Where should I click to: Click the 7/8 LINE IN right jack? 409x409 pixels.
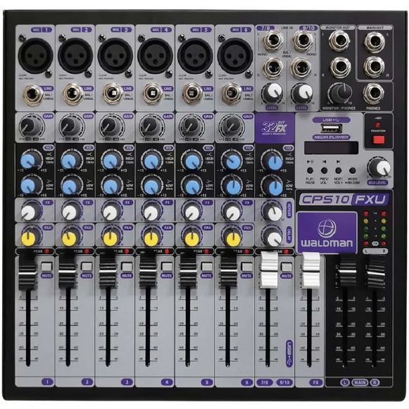click(273, 68)
